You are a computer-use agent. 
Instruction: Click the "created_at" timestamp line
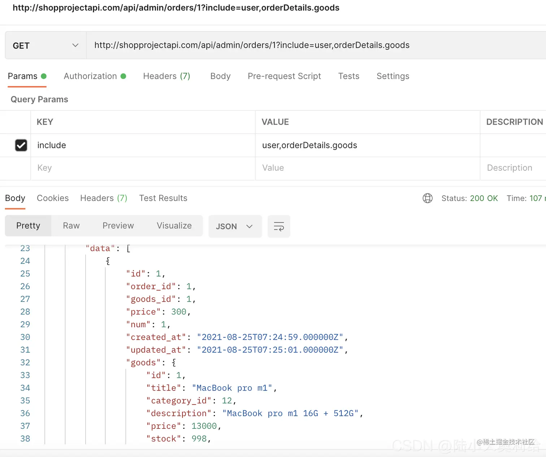click(x=237, y=337)
